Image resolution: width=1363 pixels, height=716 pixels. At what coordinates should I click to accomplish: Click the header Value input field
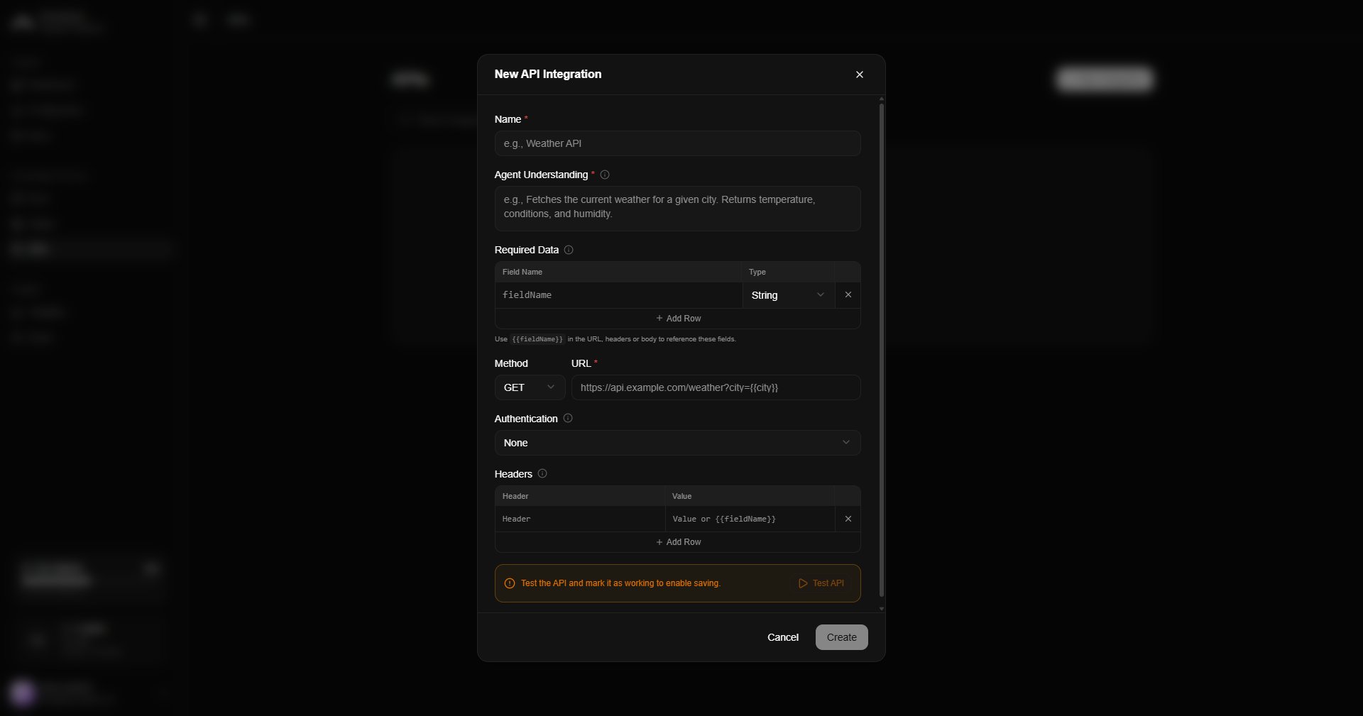(750, 519)
